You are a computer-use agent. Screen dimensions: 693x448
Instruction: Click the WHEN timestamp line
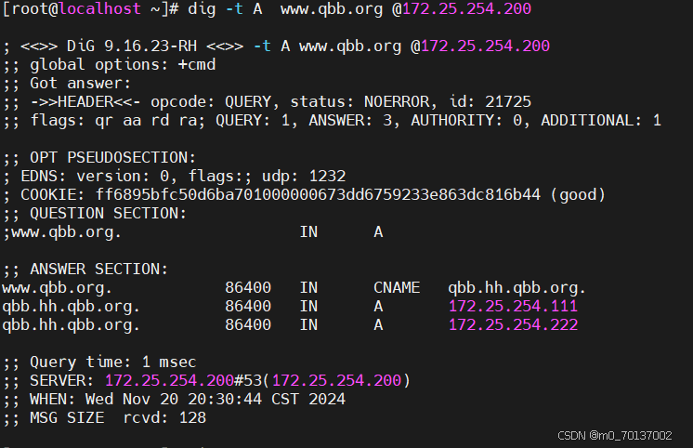tap(174, 399)
